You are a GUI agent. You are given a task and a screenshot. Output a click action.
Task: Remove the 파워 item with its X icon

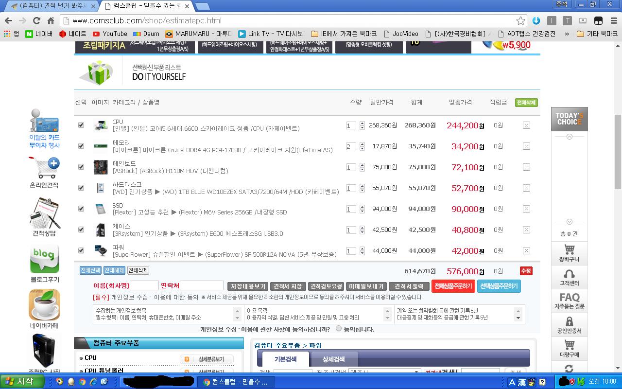click(x=526, y=251)
